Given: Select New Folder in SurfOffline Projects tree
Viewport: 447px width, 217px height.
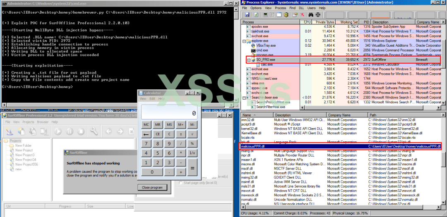Looking at the screenshot, I should [x=23, y=145].
